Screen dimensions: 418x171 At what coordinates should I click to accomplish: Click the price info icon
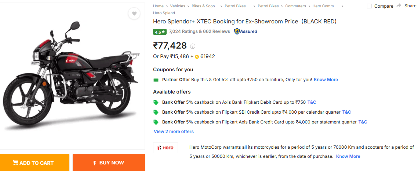click(x=193, y=46)
